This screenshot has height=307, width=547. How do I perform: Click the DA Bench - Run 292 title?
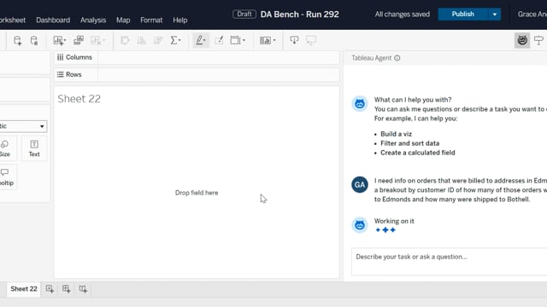(300, 14)
